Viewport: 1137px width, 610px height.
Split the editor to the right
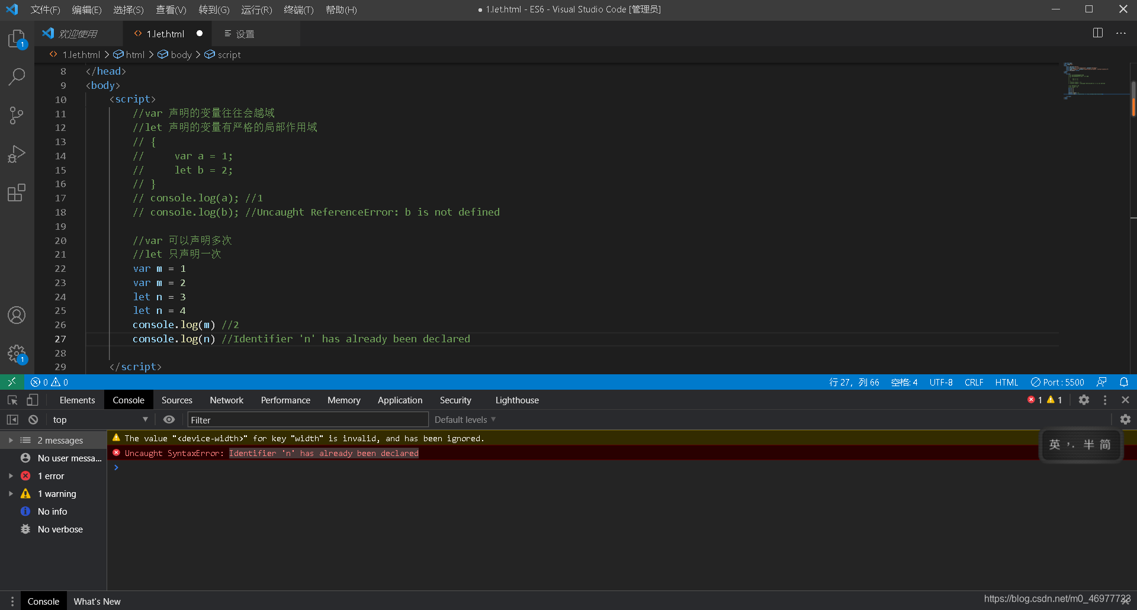coord(1098,33)
